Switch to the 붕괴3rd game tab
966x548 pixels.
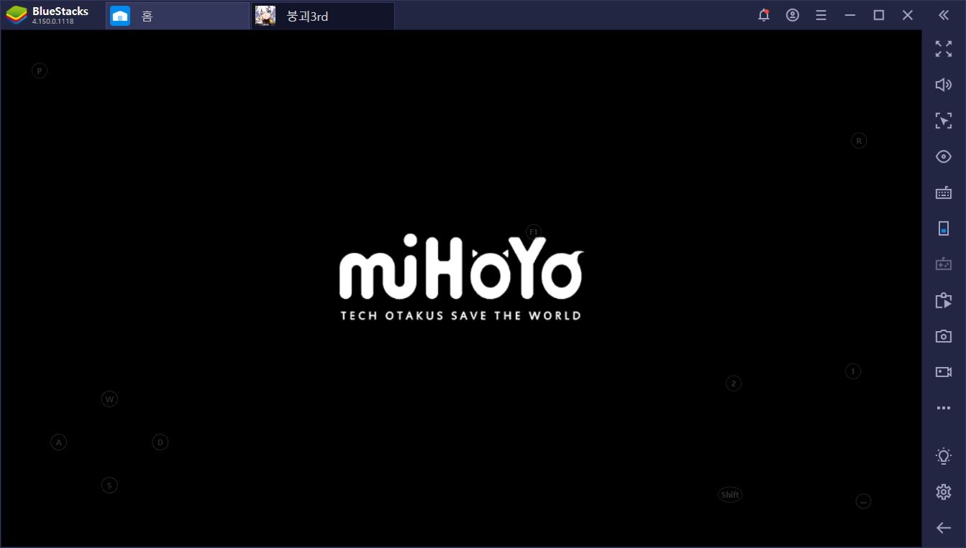click(x=323, y=16)
